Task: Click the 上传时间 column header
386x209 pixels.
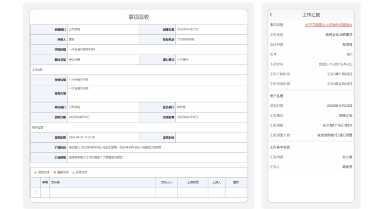Action: click(x=193, y=182)
